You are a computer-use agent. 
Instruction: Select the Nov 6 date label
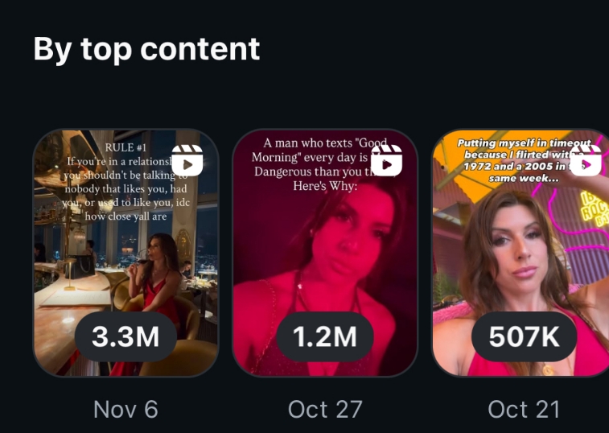pos(126,410)
